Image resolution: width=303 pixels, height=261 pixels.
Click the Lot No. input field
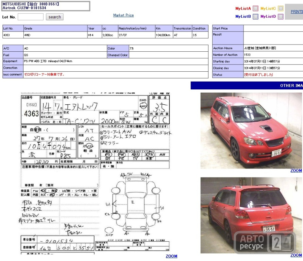(x=31, y=17)
